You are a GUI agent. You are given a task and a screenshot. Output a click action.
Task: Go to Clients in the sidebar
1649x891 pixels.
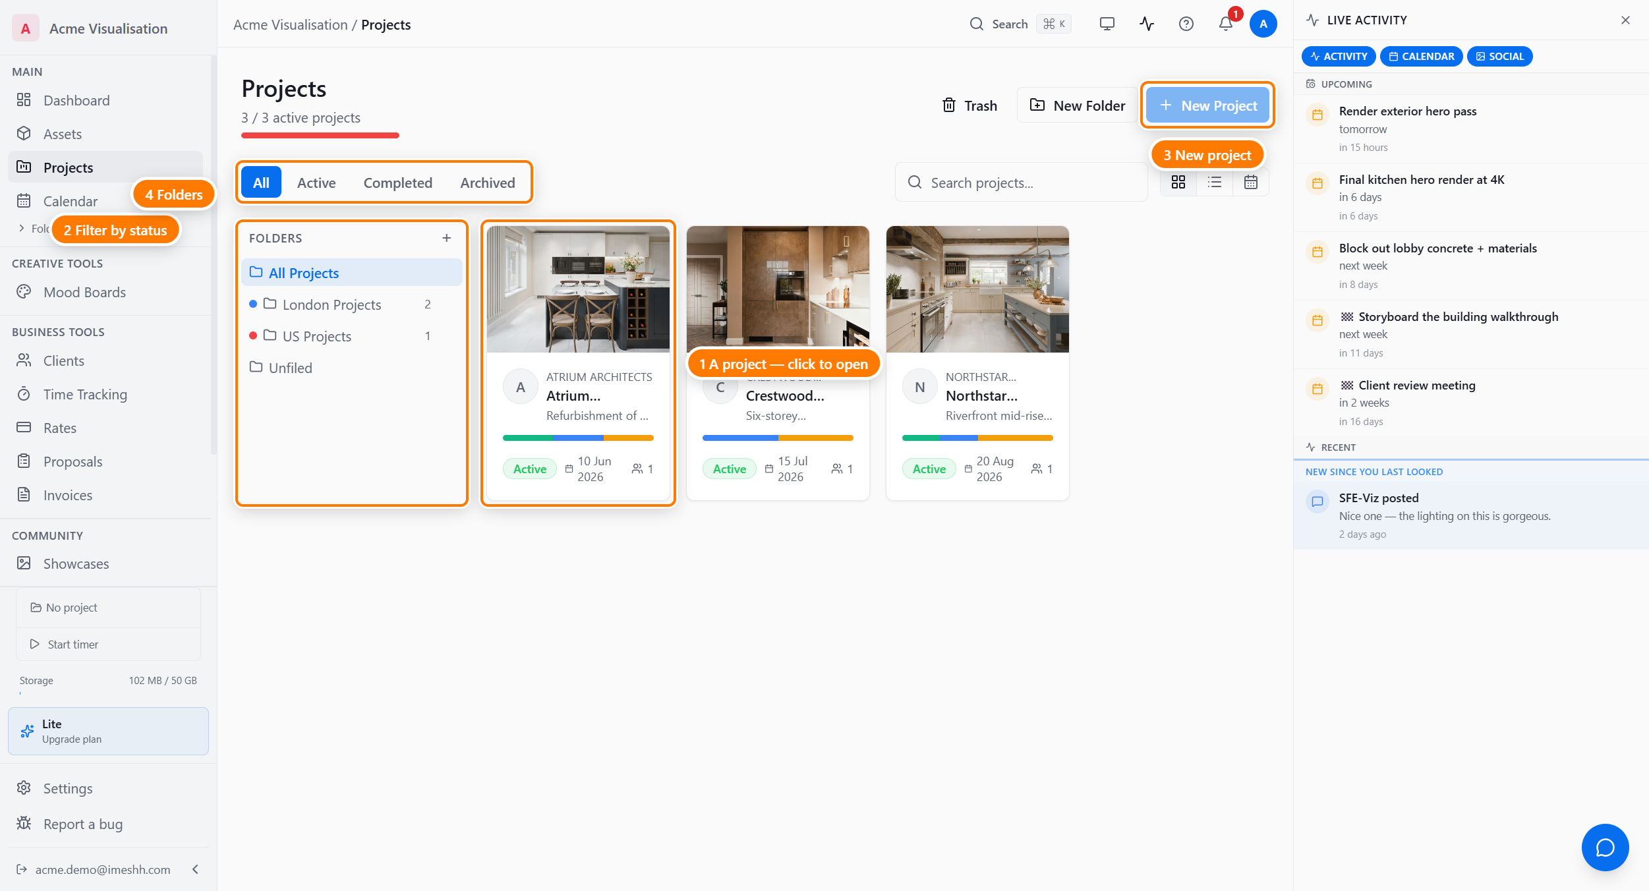click(x=105, y=360)
